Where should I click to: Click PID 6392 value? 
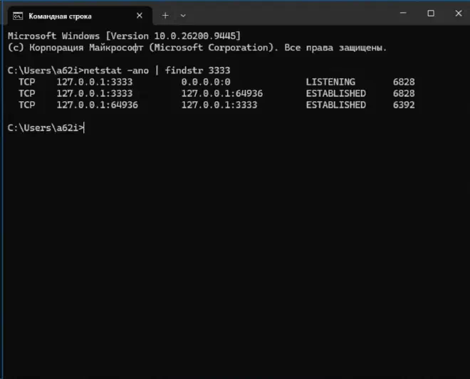(x=404, y=105)
